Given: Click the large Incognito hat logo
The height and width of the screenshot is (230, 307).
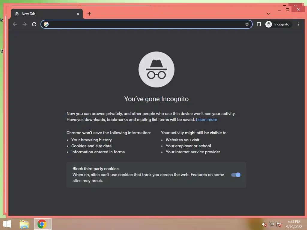Looking at the screenshot, I should [x=156, y=69].
